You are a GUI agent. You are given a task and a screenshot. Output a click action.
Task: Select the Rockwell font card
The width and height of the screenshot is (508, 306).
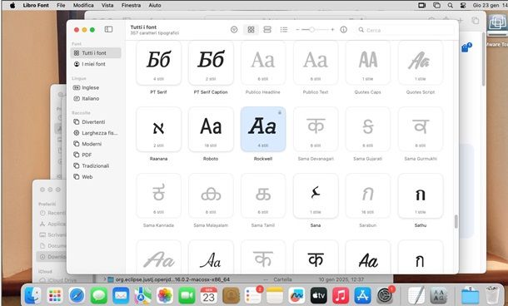(263, 130)
